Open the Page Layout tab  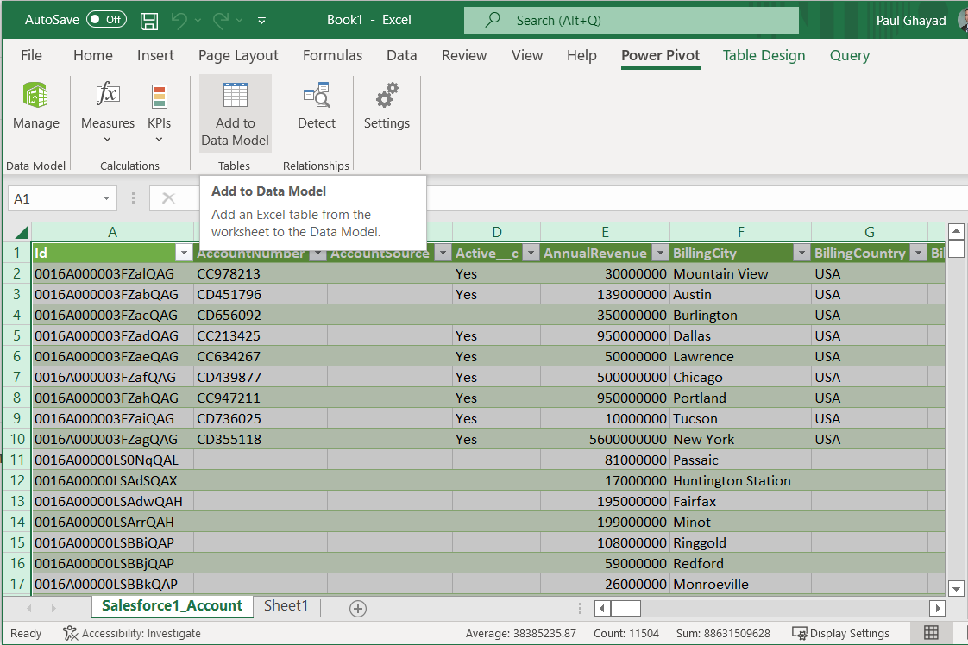[238, 55]
